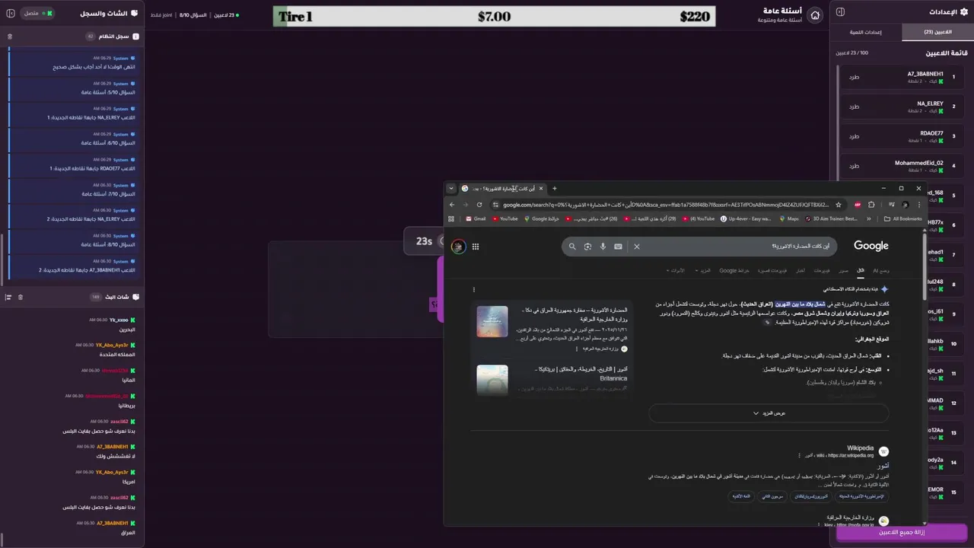Click the list filter icon beside stream chat trash

pos(8,297)
